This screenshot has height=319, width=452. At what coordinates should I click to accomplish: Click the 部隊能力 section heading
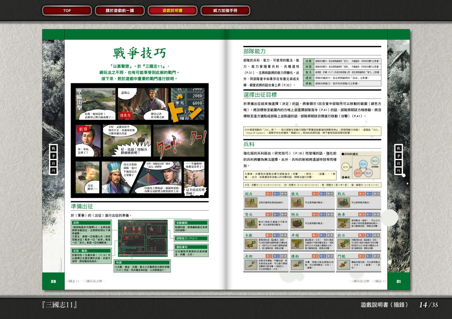[255, 51]
